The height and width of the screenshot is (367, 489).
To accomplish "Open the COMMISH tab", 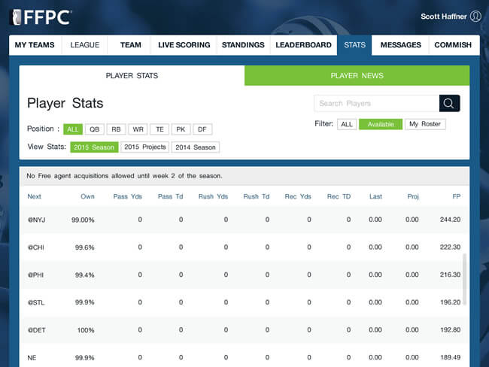I will pos(453,45).
